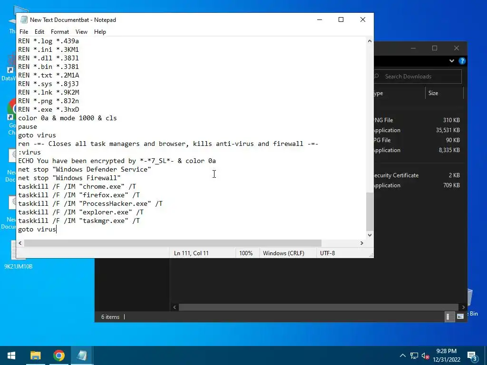Viewport: 487px width, 365px height.
Task: Select the 2 KB Security Certificate row
Action: click(x=419, y=175)
